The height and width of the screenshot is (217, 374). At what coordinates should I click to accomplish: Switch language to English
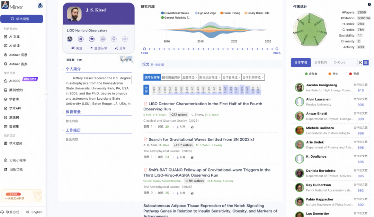(x=34, y=212)
